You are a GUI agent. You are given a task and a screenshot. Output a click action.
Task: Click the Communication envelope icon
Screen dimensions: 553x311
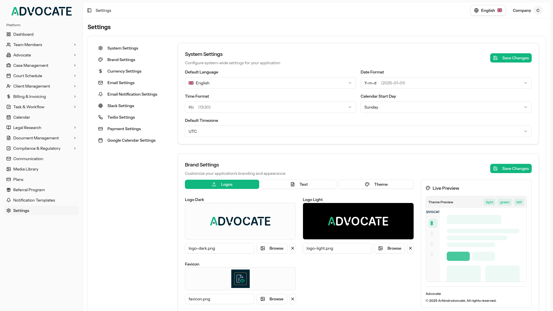9,159
